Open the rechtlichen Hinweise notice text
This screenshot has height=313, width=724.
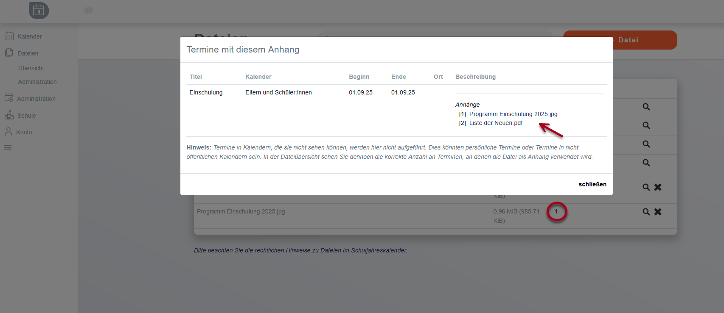click(x=300, y=250)
